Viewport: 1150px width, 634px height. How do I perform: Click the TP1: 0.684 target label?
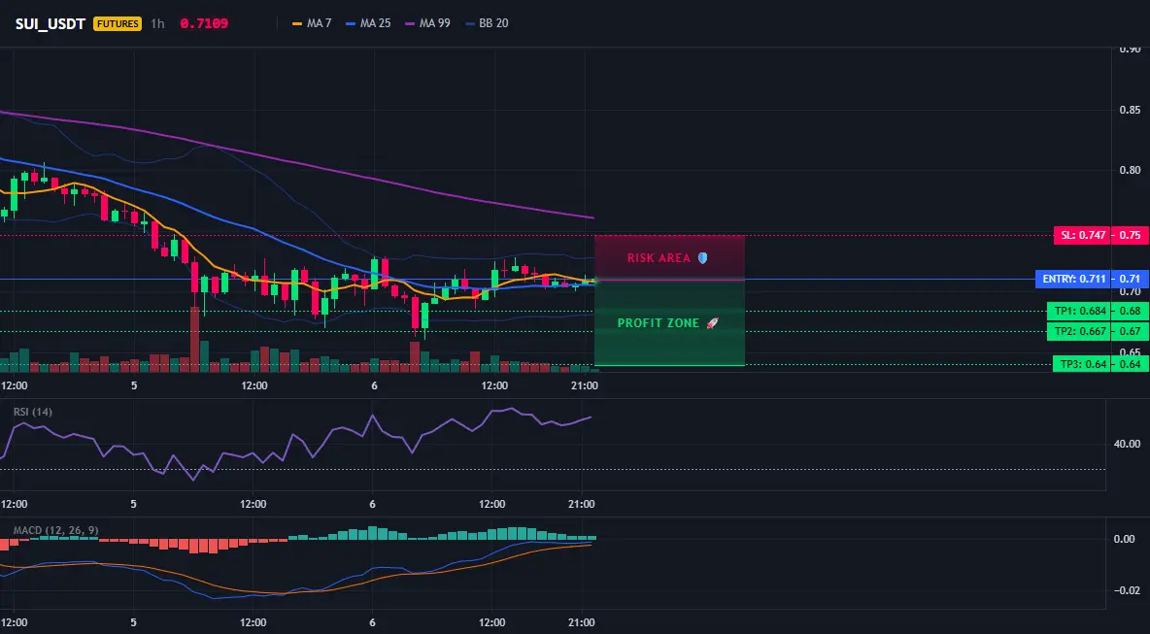(x=1078, y=311)
